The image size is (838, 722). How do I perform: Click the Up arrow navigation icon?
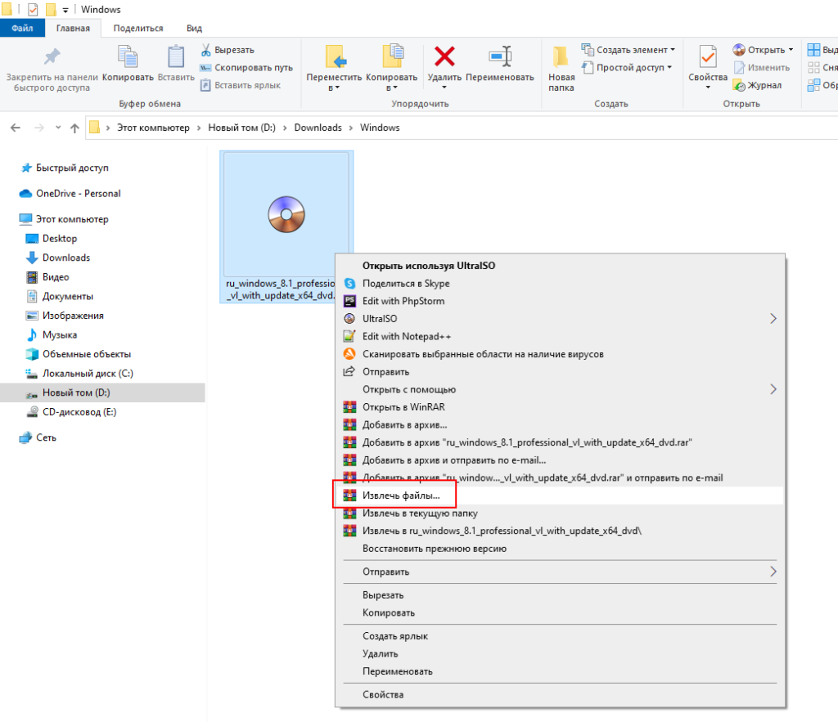(74, 128)
